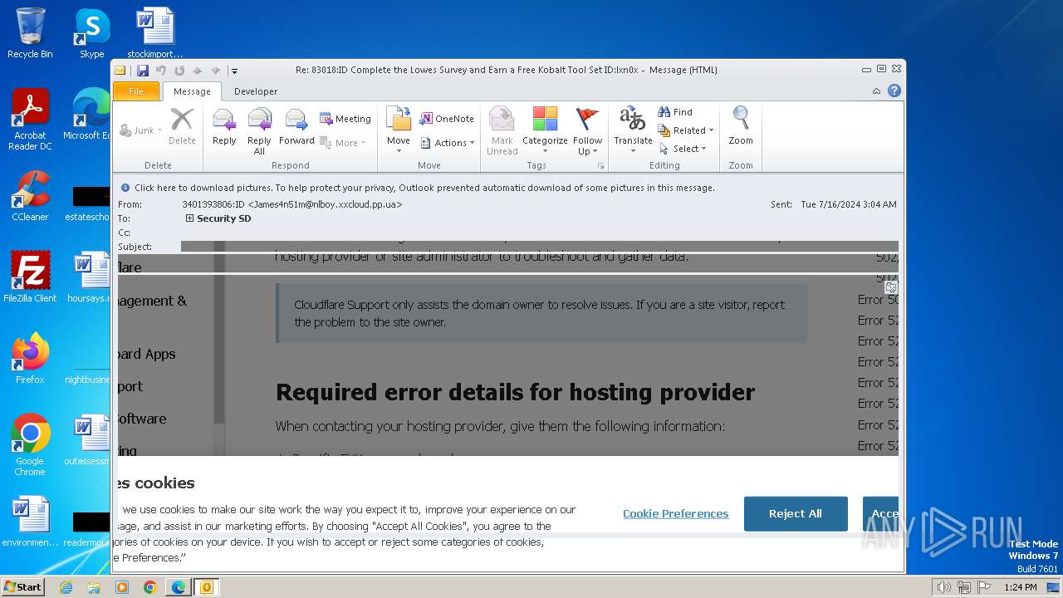1063x598 pixels.
Task: Open Windows Explorer in the taskbar
Action: [94, 587]
